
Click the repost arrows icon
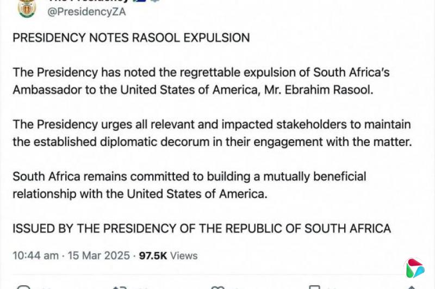(119, 287)
